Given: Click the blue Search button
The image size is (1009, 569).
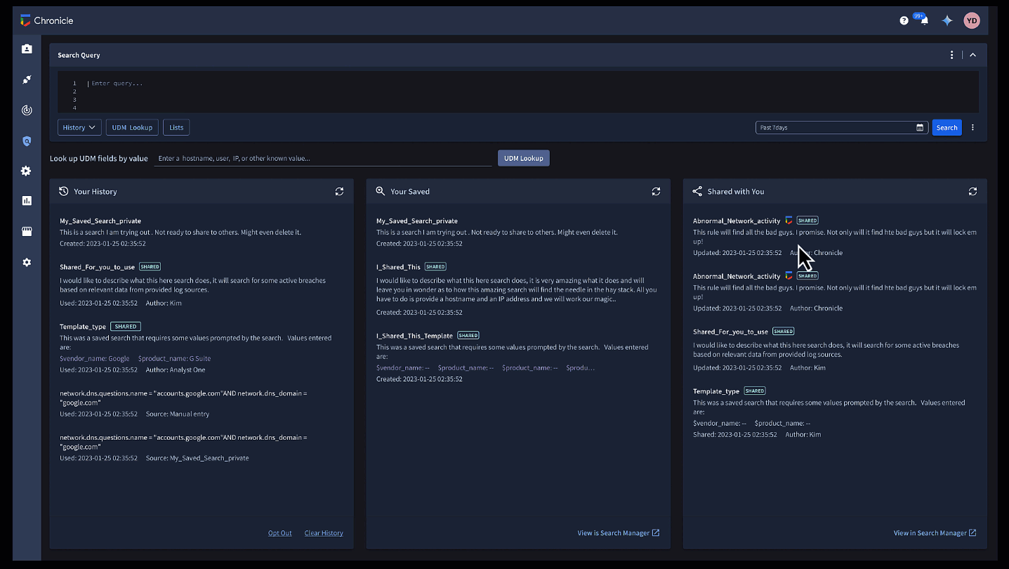Looking at the screenshot, I should coord(947,128).
